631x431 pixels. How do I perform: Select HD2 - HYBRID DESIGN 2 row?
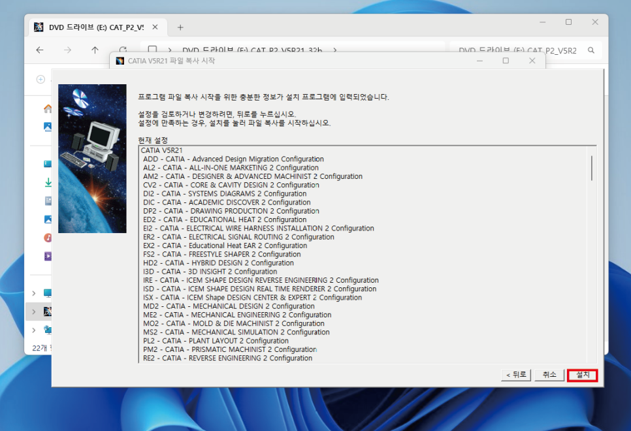[x=219, y=263]
